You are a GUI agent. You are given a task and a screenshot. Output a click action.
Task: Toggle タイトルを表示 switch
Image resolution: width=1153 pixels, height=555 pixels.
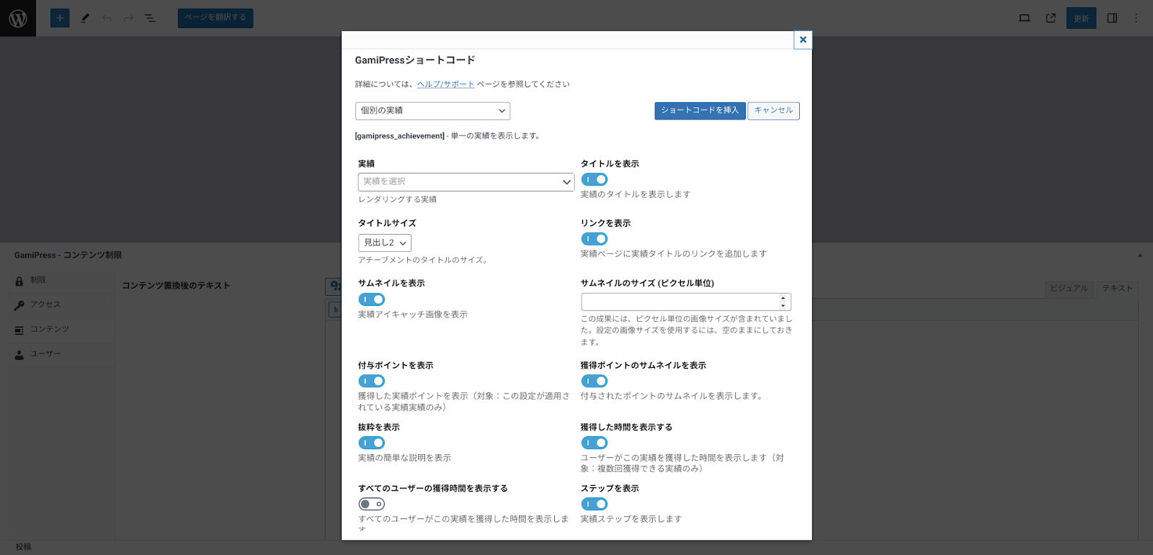pyautogui.click(x=595, y=179)
